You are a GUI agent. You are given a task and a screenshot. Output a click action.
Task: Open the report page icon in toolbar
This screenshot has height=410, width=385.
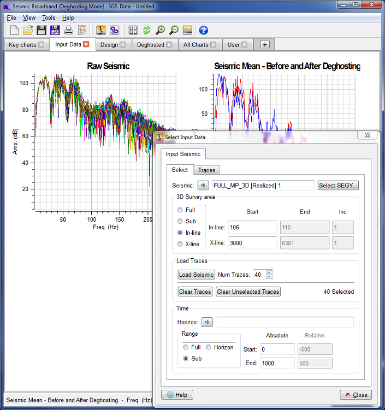click(x=82, y=30)
